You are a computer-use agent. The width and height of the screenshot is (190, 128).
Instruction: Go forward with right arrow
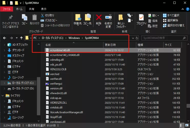click(x=11, y=38)
